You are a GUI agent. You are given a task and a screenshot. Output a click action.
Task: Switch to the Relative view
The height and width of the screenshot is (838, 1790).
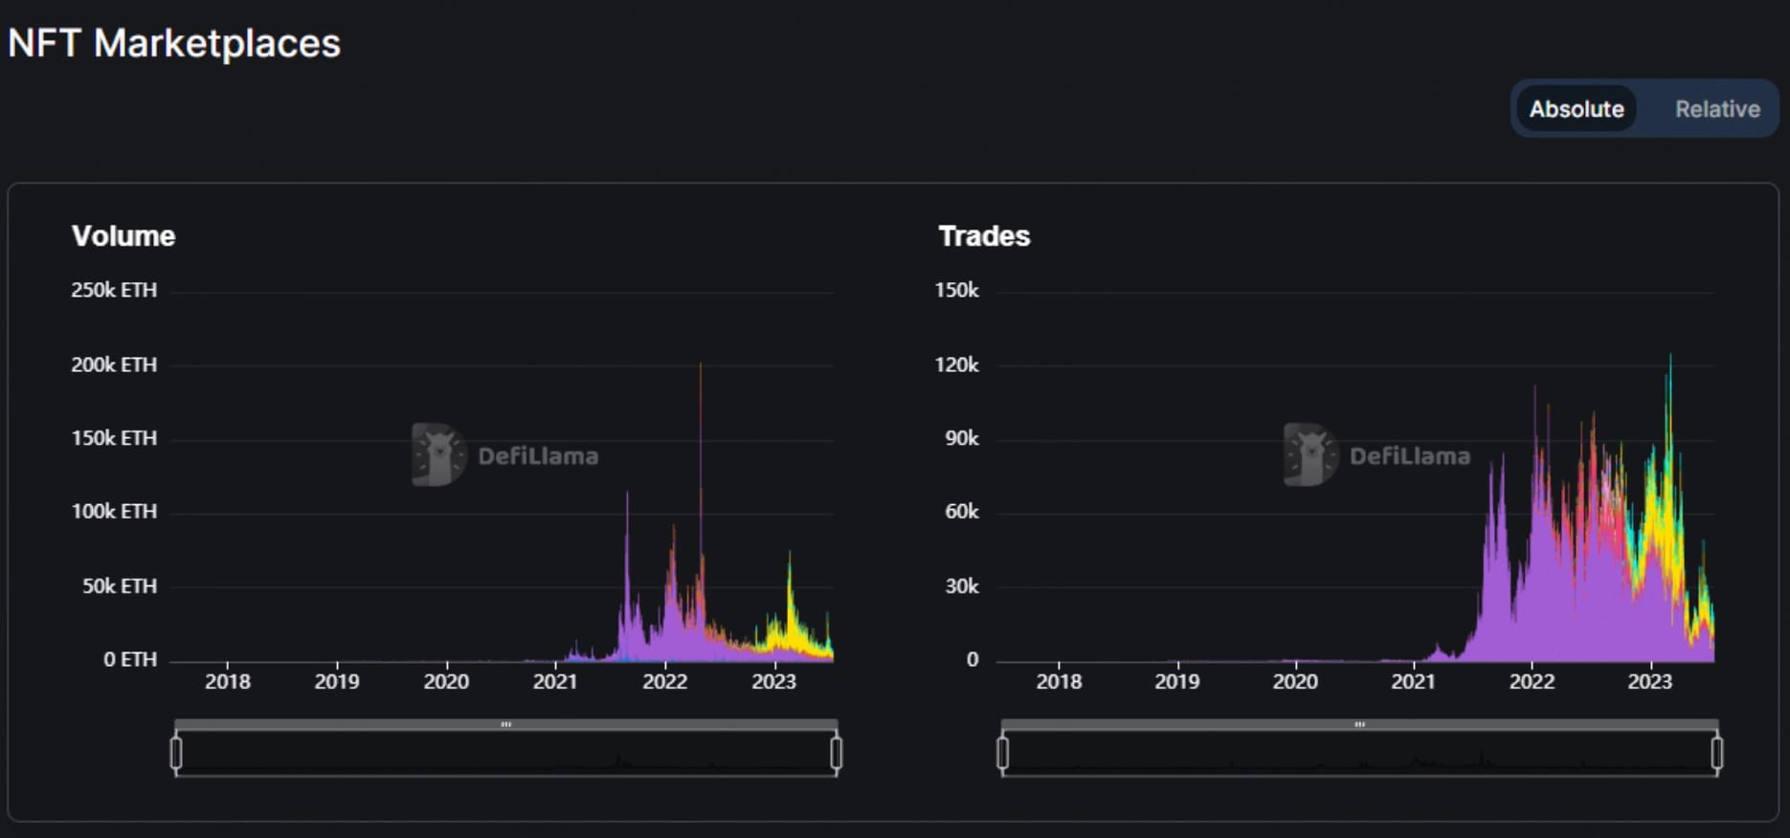1716,108
